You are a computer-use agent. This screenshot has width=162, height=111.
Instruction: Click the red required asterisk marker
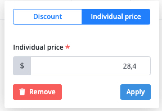pyautogui.click(x=67, y=47)
